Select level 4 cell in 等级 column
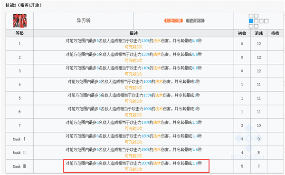Screen dimensions: 285x175 click(x=19, y=85)
